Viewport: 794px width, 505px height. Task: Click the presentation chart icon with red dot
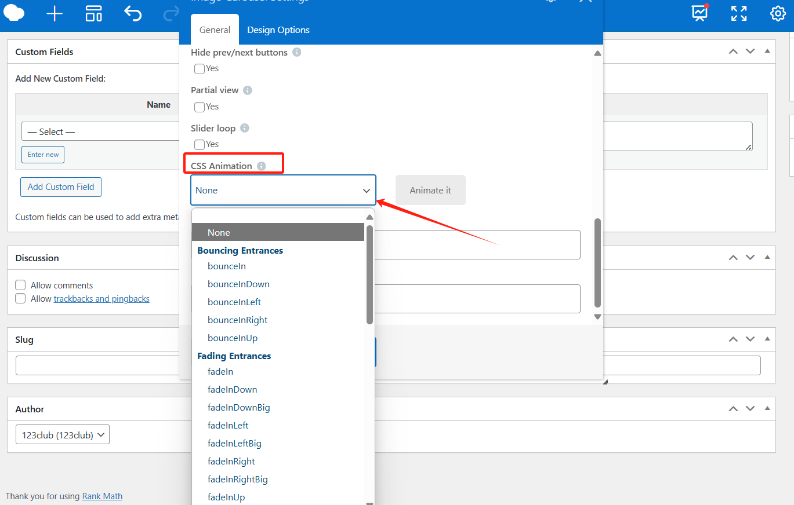click(x=700, y=13)
